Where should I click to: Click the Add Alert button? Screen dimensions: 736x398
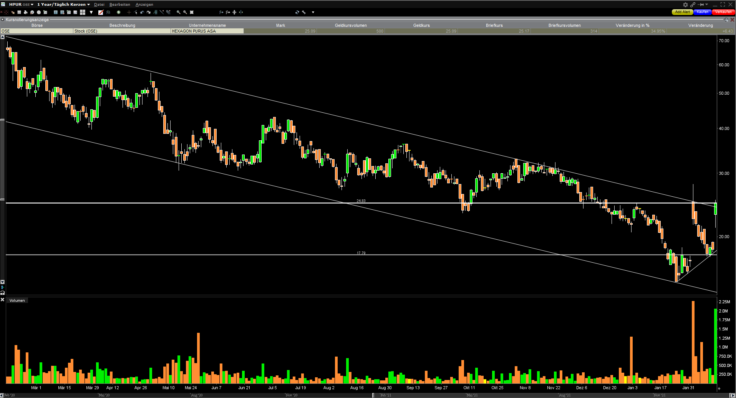point(682,12)
